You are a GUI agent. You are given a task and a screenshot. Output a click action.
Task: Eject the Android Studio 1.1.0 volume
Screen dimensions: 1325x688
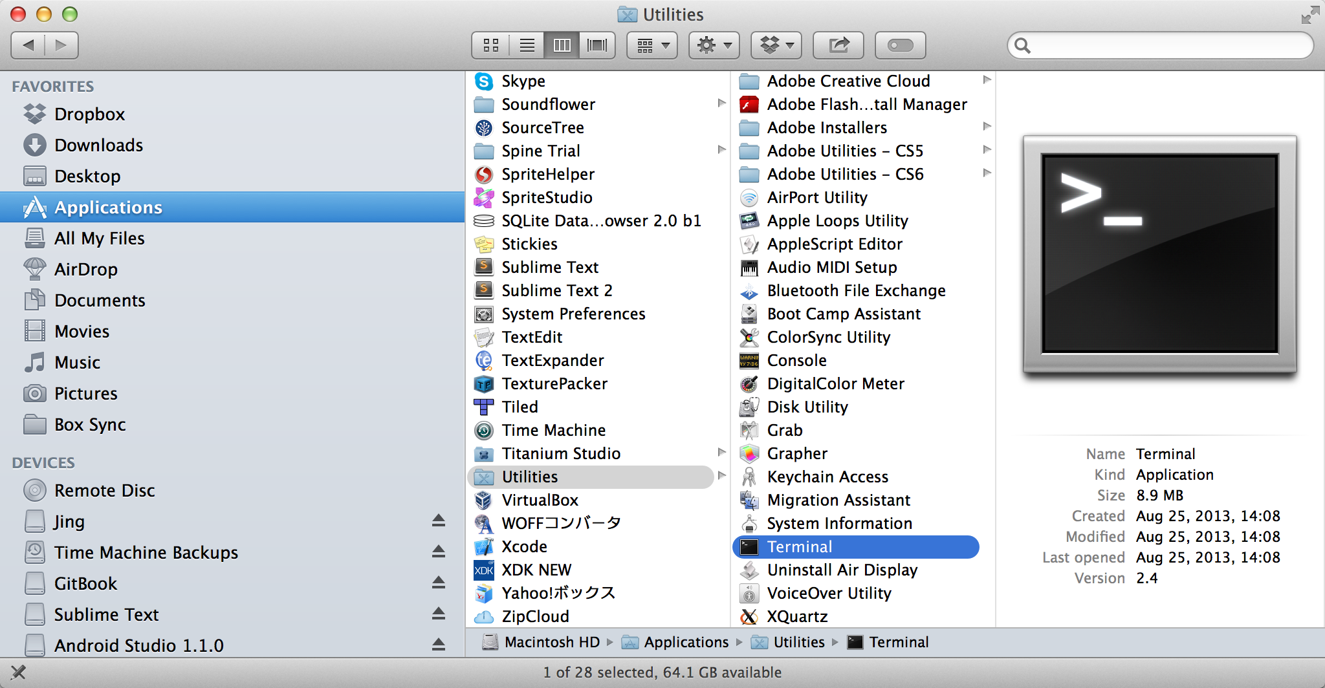(x=439, y=645)
